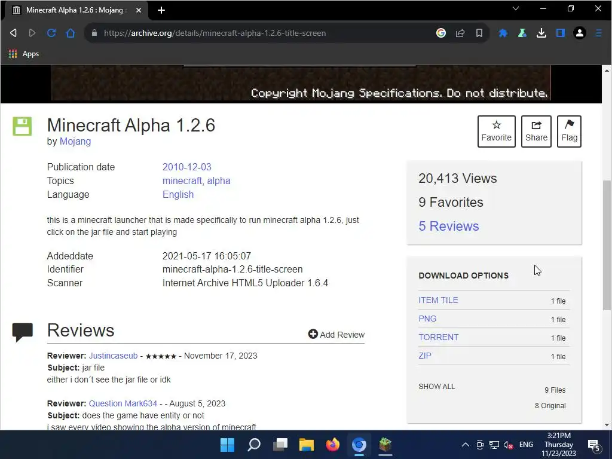The width and height of the screenshot is (612, 459).
Task: Click the minecraft-alpha-1.2.6-title-screen identifier text
Action: coord(232,270)
